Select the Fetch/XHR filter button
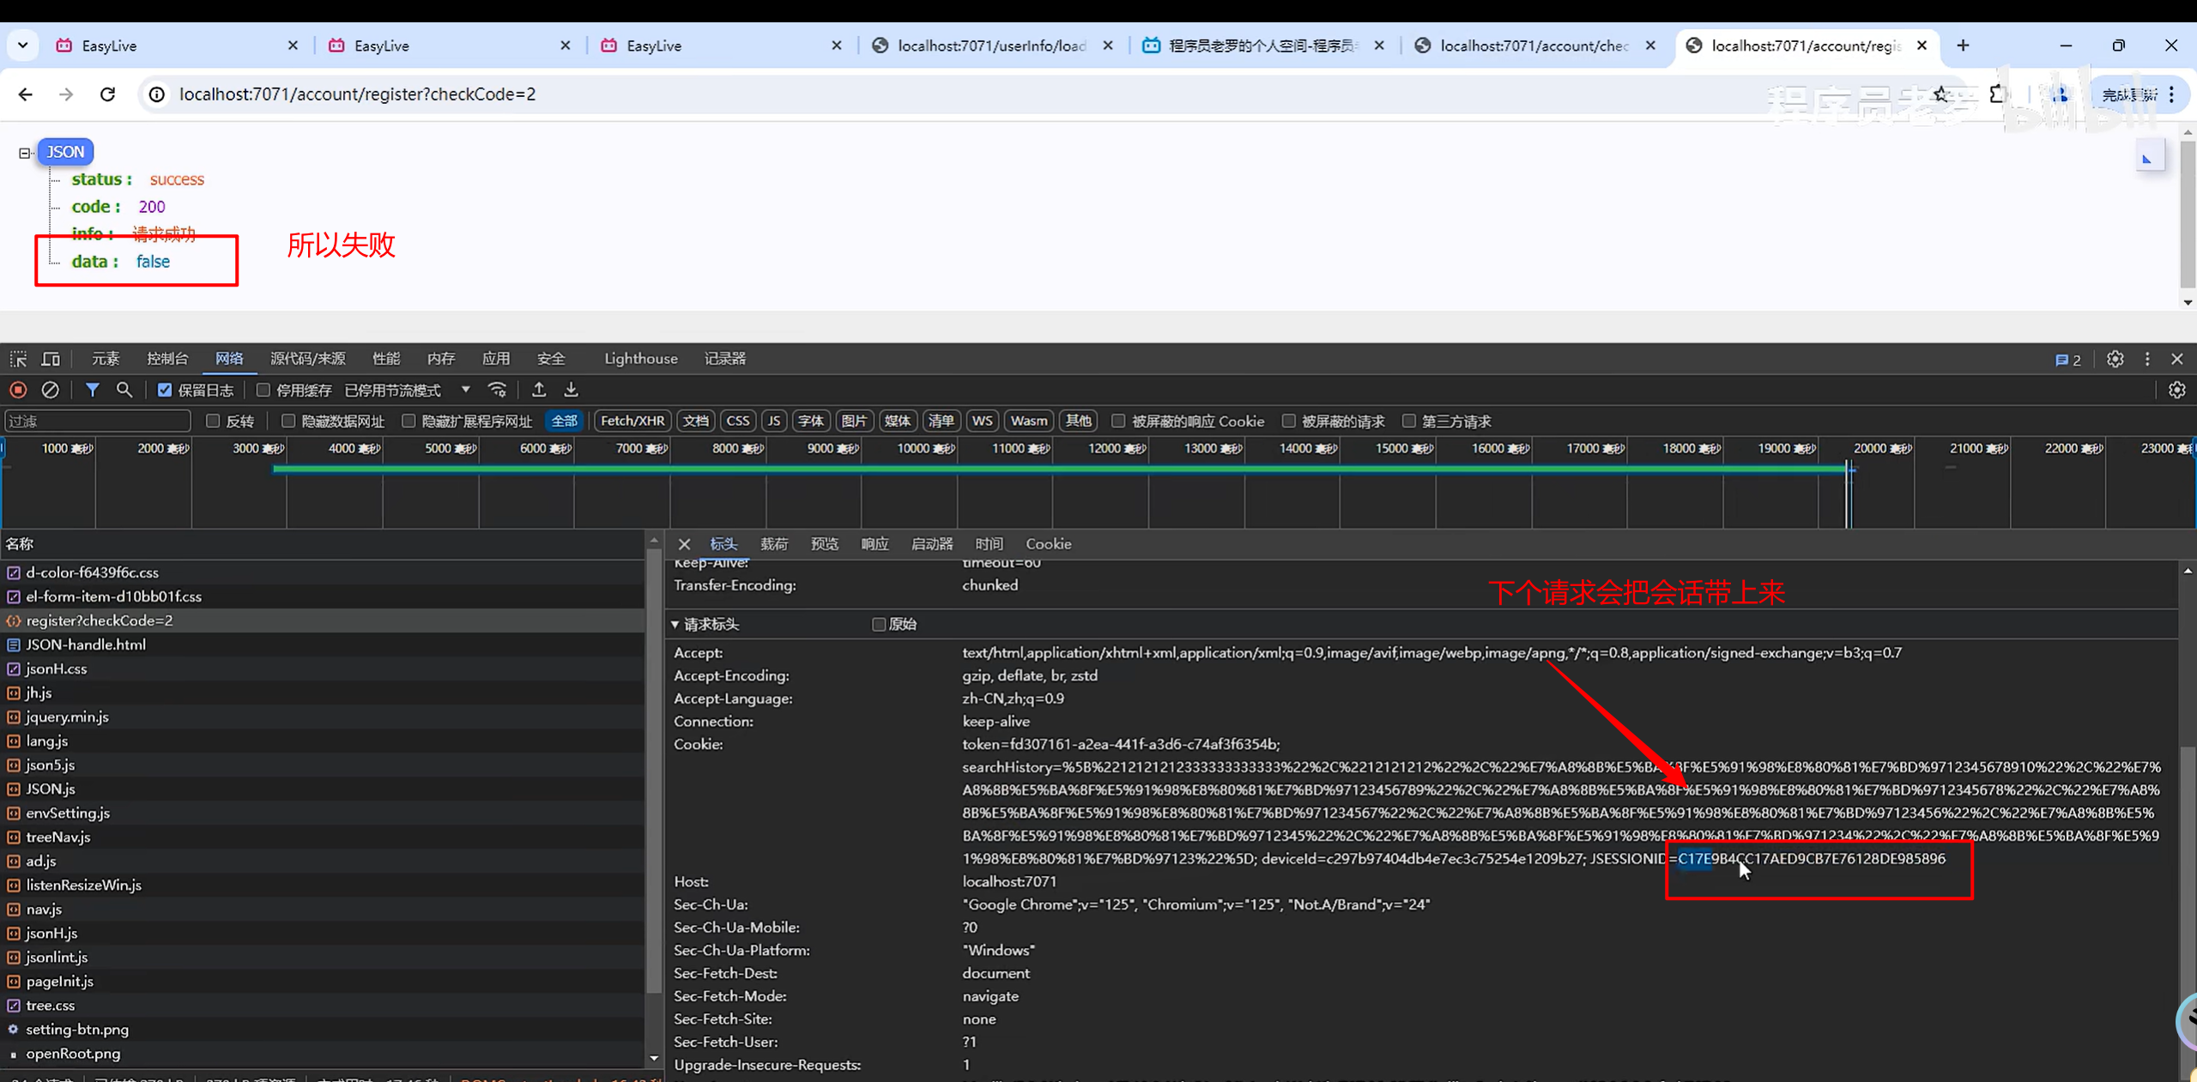 coord(632,421)
